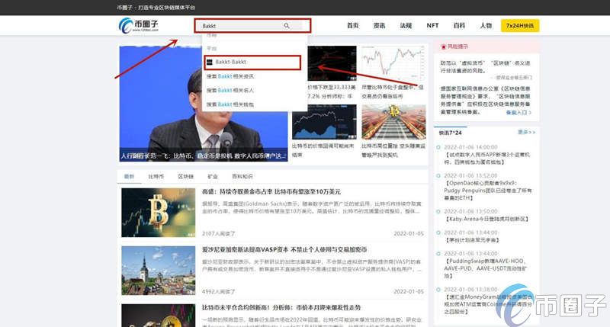Open article 爱沙尼亚加密新法提高VASP资本
Viewport: 610px width, 327px height.
284,249
